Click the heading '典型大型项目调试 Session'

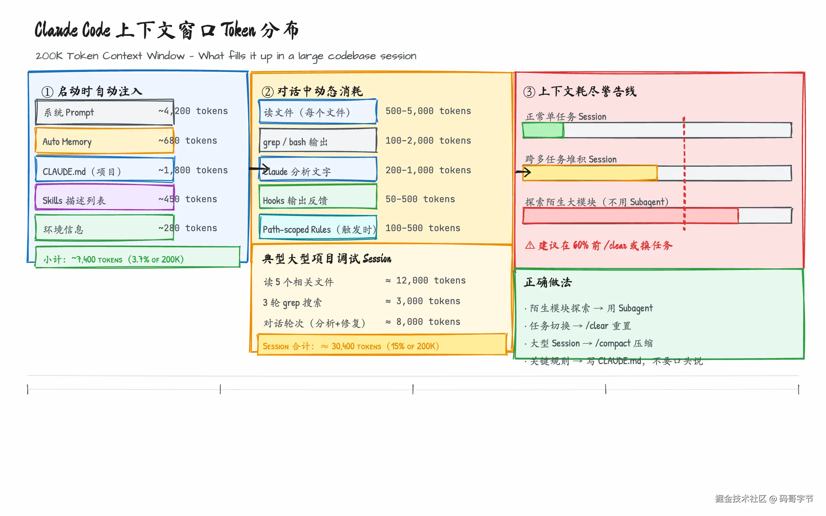[327, 258]
